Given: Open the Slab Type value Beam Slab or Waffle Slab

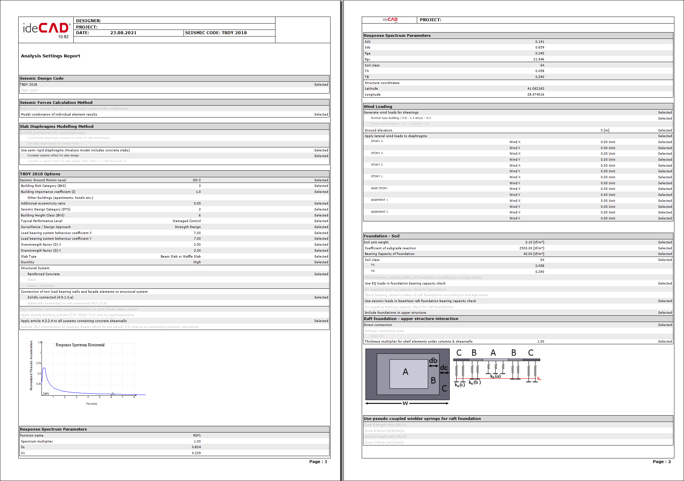Looking at the screenshot, I should tap(180, 256).
